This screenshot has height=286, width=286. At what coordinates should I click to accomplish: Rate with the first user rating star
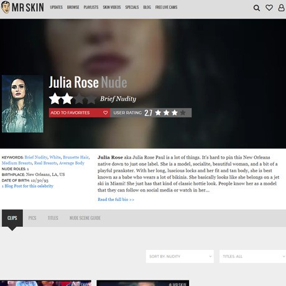click(158, 113)
